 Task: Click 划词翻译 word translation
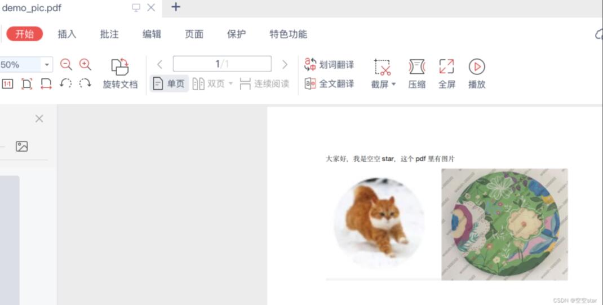coord(329,65)
